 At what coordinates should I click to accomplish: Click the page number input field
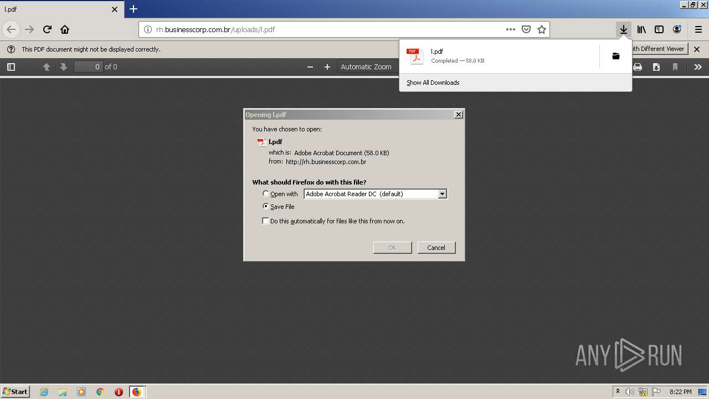[x=89, y=67]
